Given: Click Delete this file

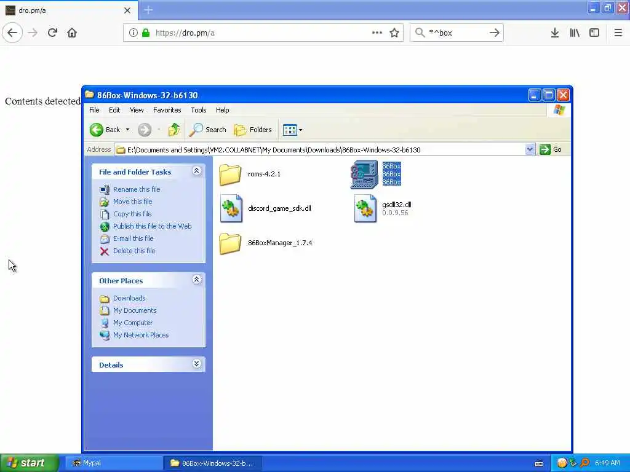Looking at the screenshot, I should tap(127, 251).
